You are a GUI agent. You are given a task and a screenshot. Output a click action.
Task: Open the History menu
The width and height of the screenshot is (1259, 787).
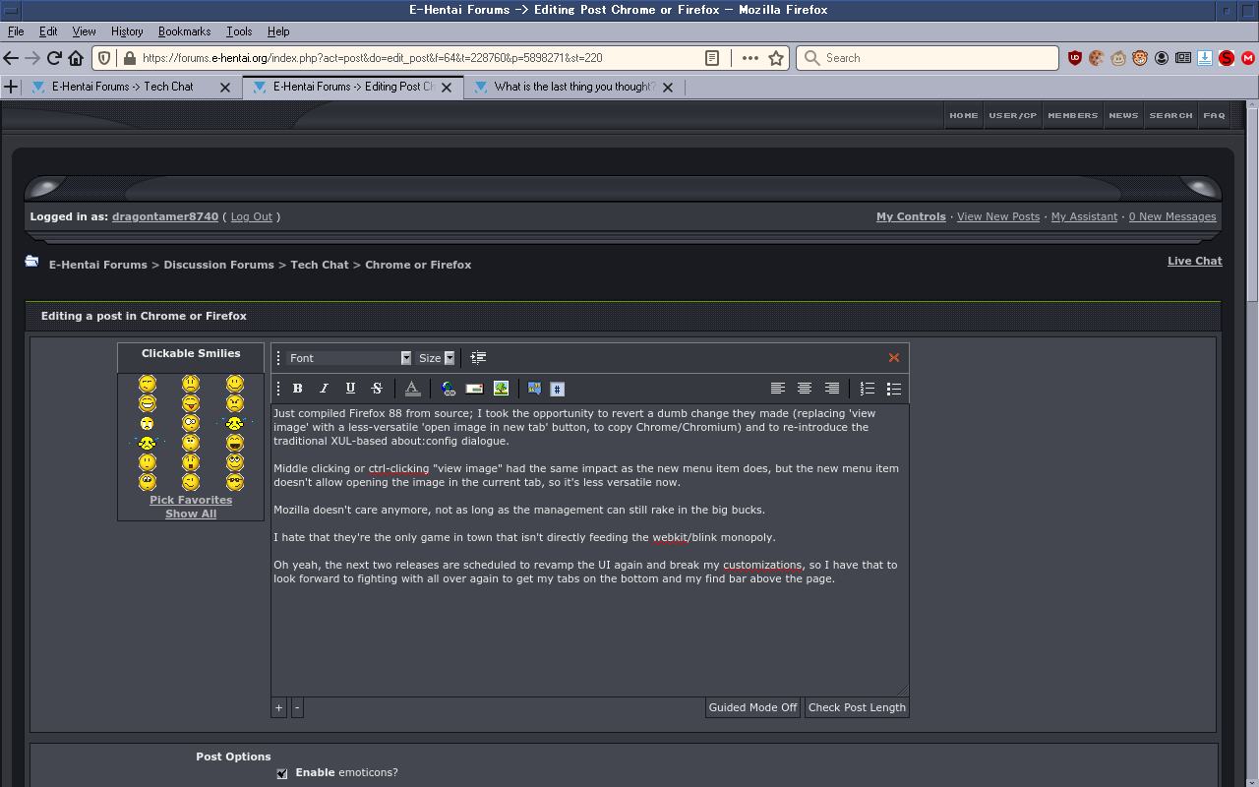click(127, 31)
